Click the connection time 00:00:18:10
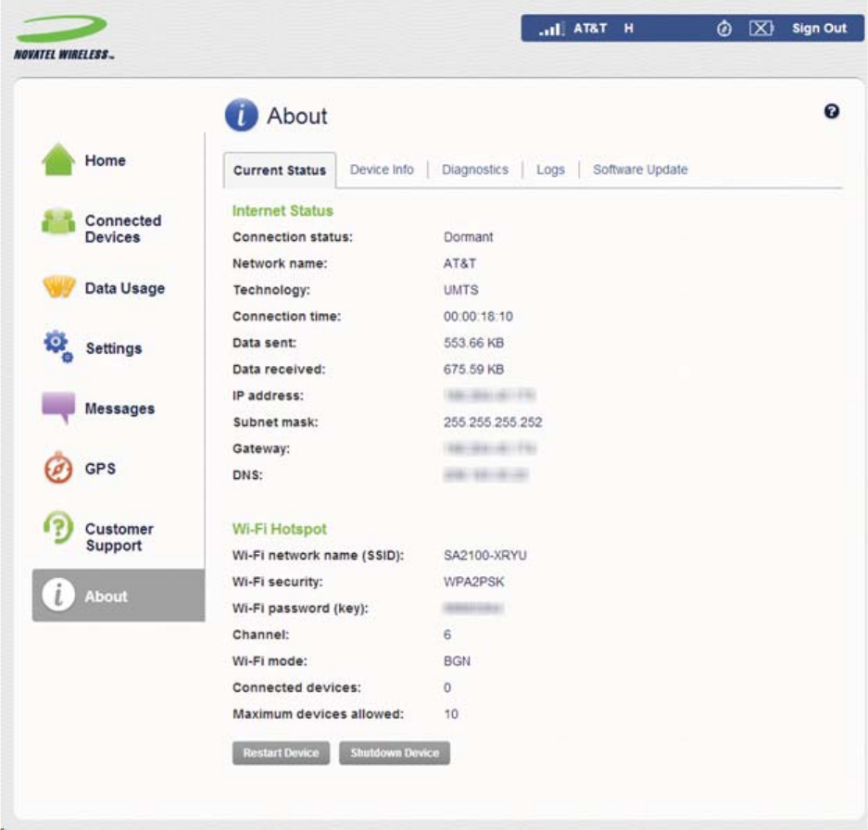This screenshot has height=830, width=868. tap(478, 316)
